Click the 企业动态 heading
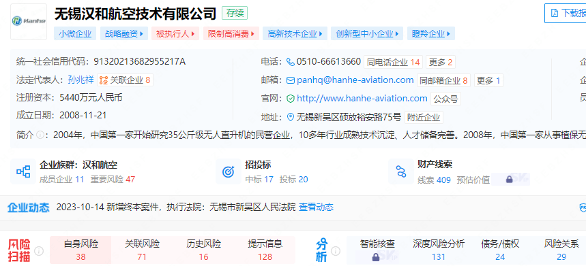 tap(29, 207)
